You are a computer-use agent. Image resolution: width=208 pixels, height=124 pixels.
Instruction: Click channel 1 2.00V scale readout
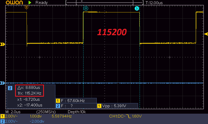tap(11, 116)
